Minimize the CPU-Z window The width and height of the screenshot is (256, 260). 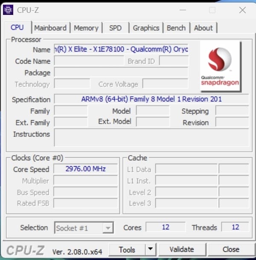click(x=183, y=10)
